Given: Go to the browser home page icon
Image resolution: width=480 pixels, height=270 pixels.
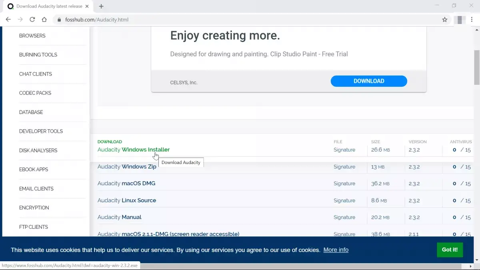Looking at the screenshot, I should 44,19.
